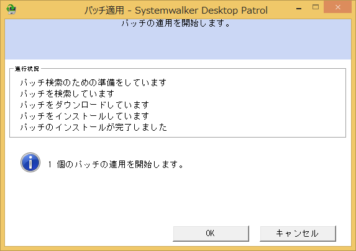Maximize the Systemwalker Desktop Patrol window

316,7
